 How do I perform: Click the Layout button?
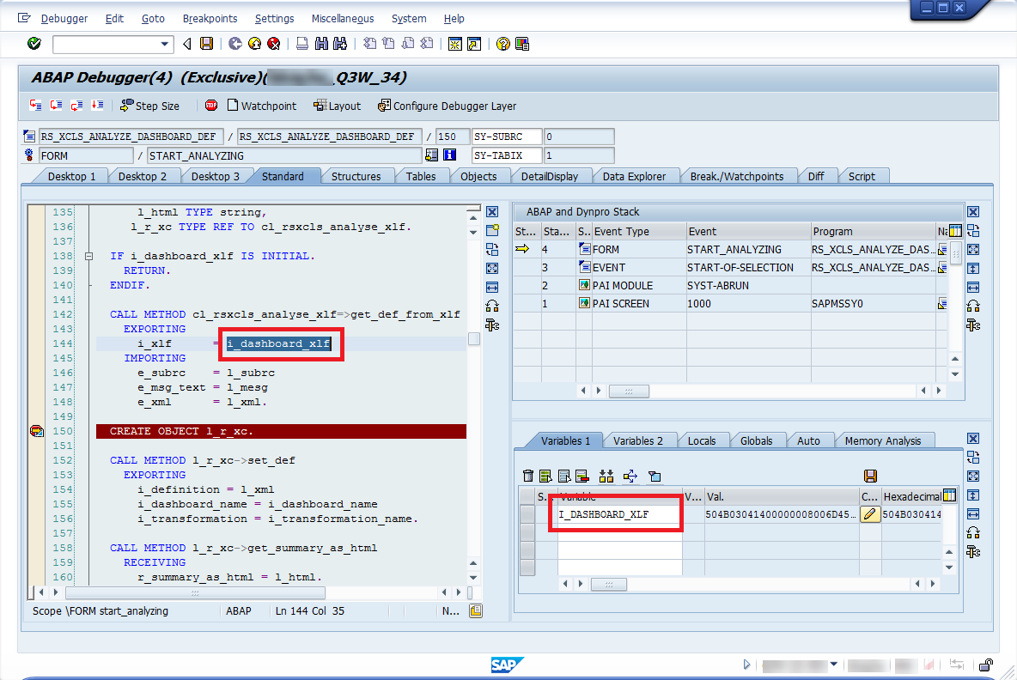click(338, 106)
